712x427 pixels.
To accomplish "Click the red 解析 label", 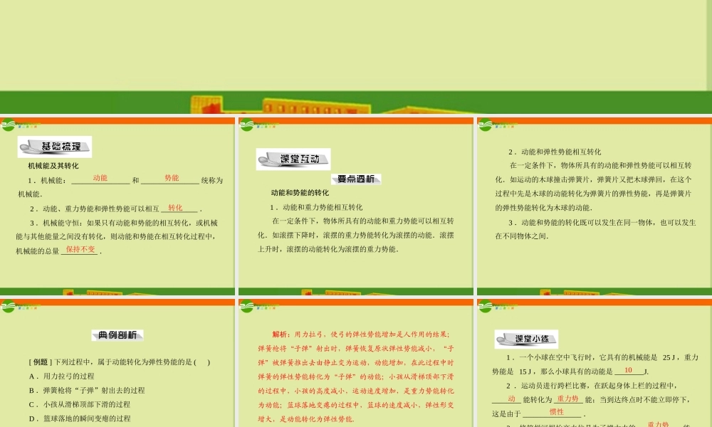I will click(281, 334).
